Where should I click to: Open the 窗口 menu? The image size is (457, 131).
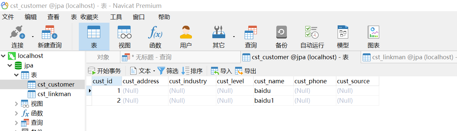pos(139,17)
